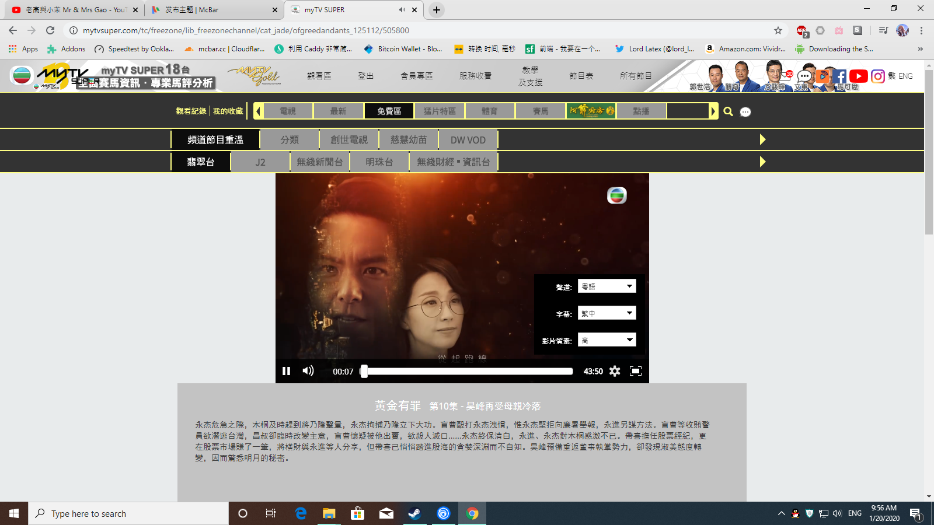Open the video quality 影片質素 dropdown
Image resolution: width=934 pixels, height=525 pixels.
click(607, 339)
